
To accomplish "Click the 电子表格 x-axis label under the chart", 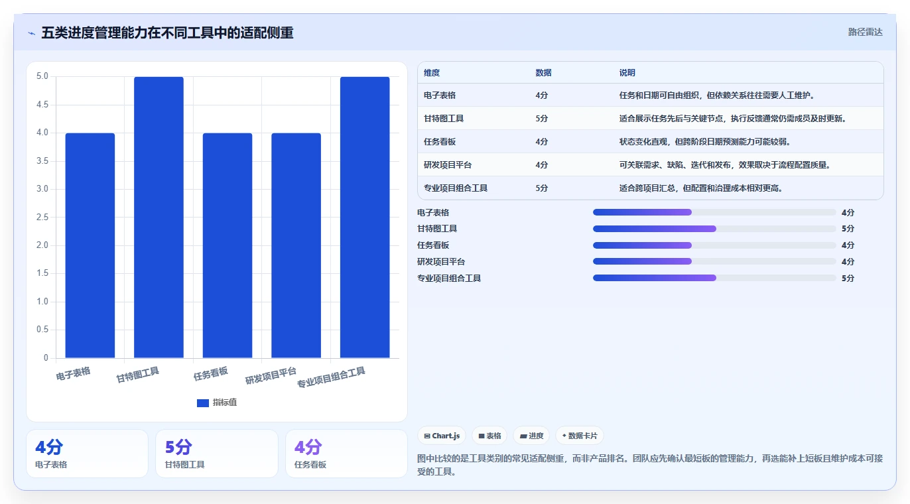I will tap(74, 373).
